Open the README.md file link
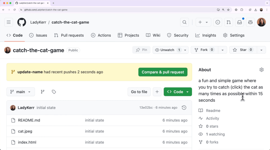Viewport: 270px width, 150px height. [x=29, y=120]
